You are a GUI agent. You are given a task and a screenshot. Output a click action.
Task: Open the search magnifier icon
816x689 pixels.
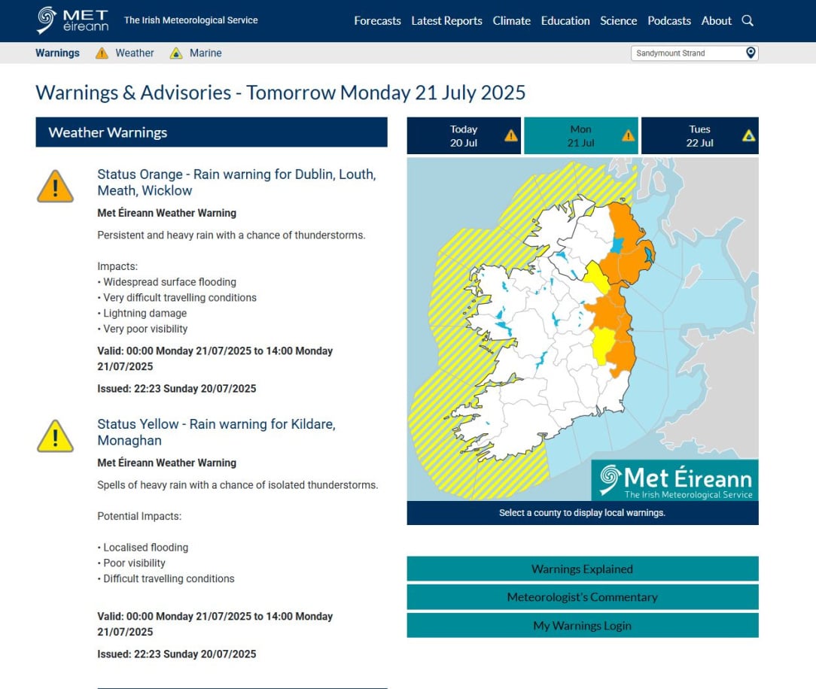[747, 21]
